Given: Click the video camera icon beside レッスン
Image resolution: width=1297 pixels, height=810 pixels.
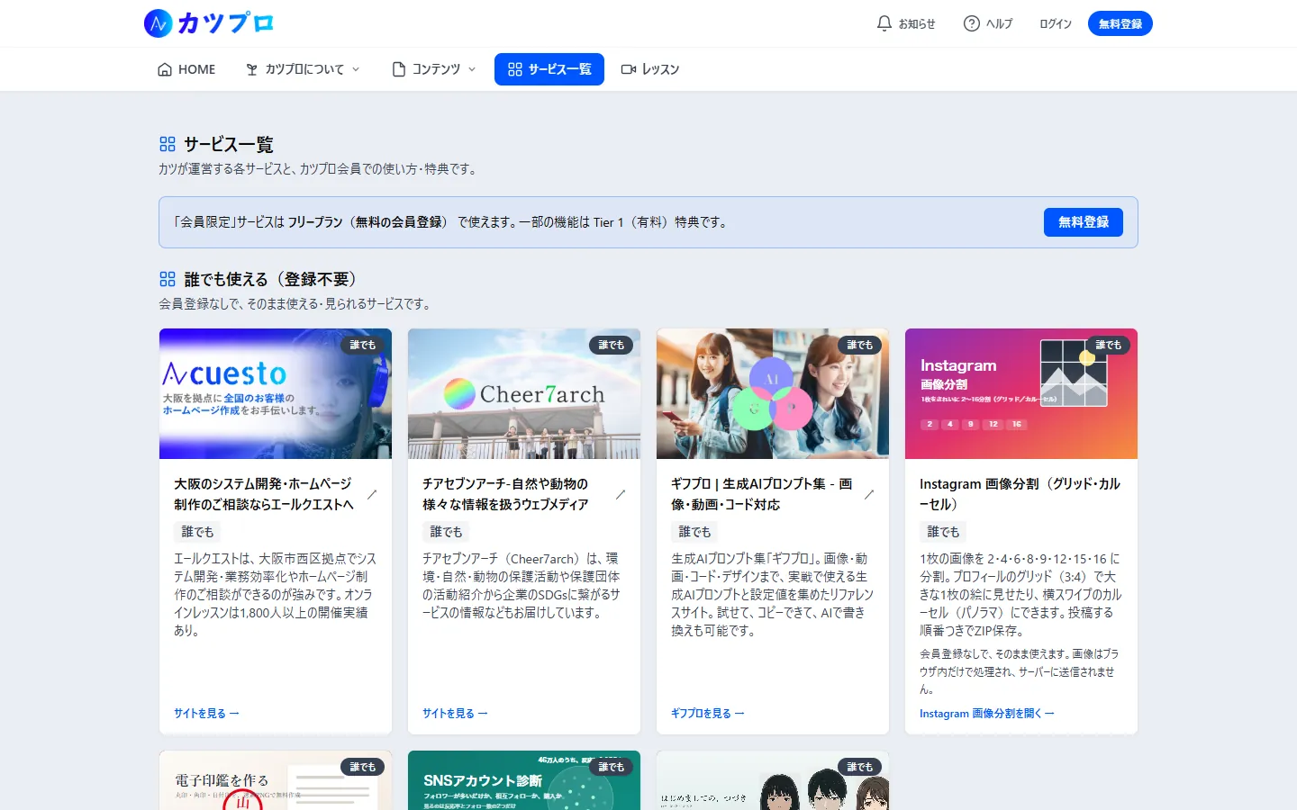Looking at the screenshot, I should point(629,69).
